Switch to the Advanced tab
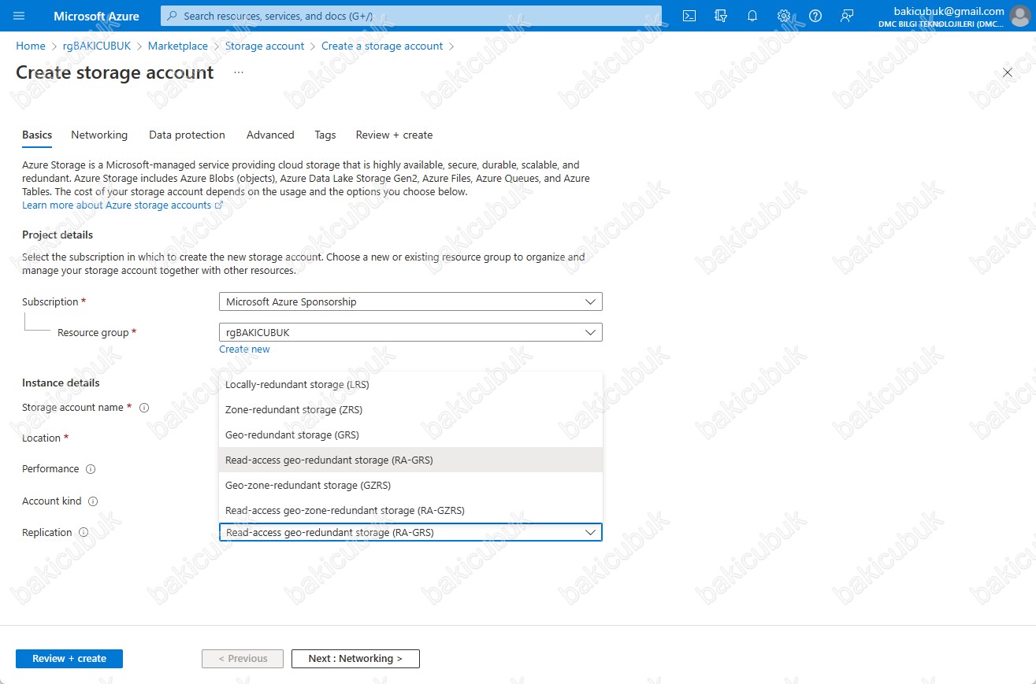 coord(270,135)
